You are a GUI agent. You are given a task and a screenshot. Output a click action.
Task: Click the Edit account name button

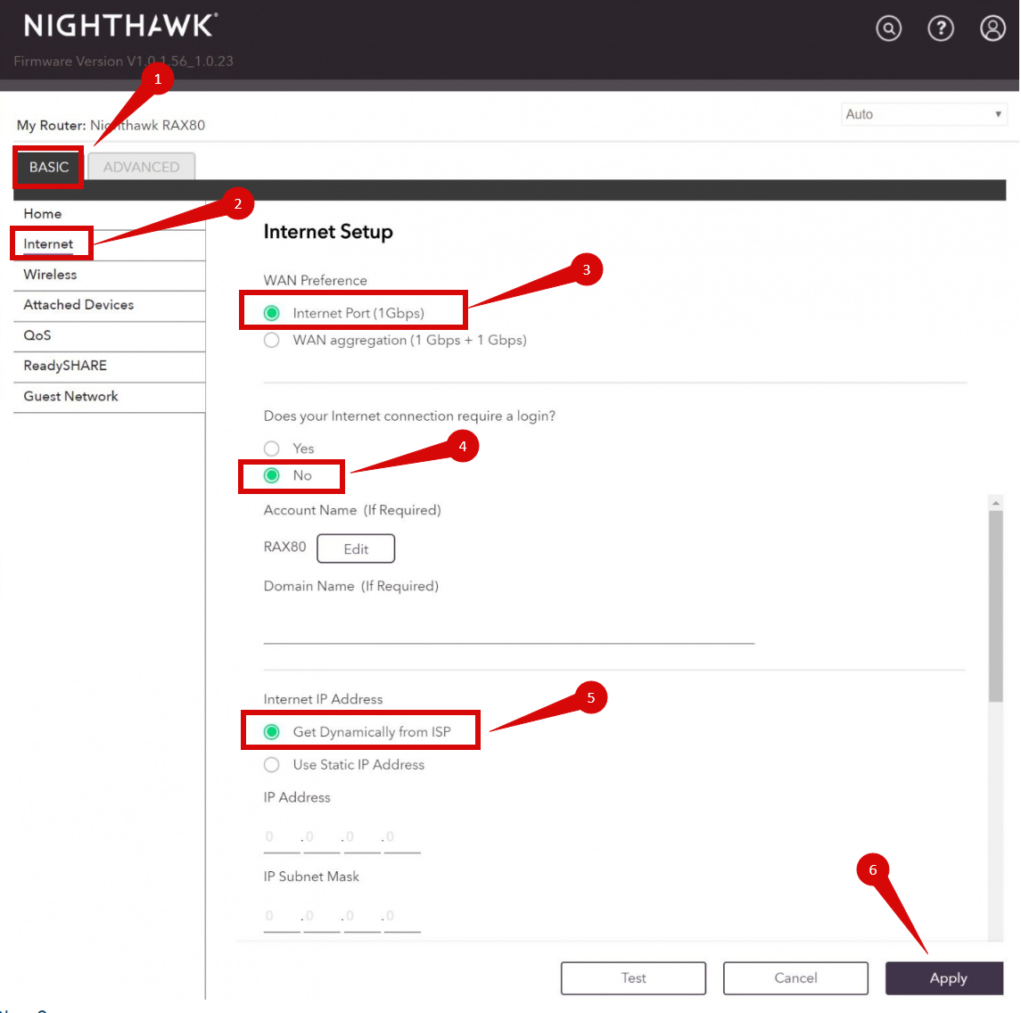tap(356, 548)
